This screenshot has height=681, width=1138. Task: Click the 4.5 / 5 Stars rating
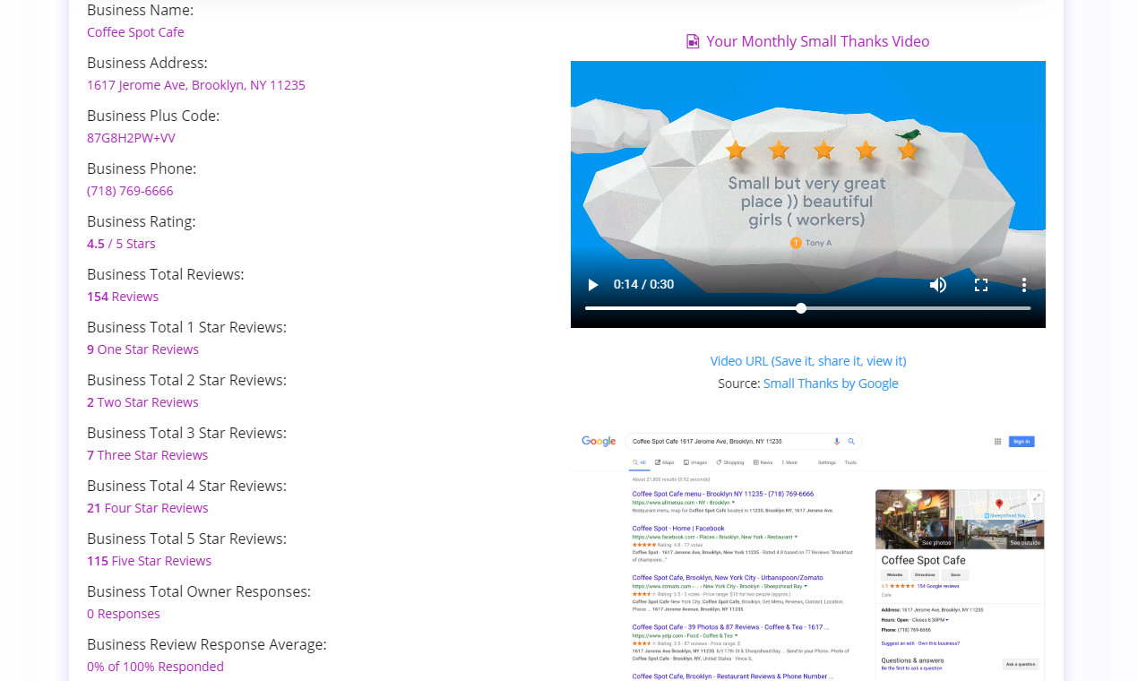(x=121, y=244)
